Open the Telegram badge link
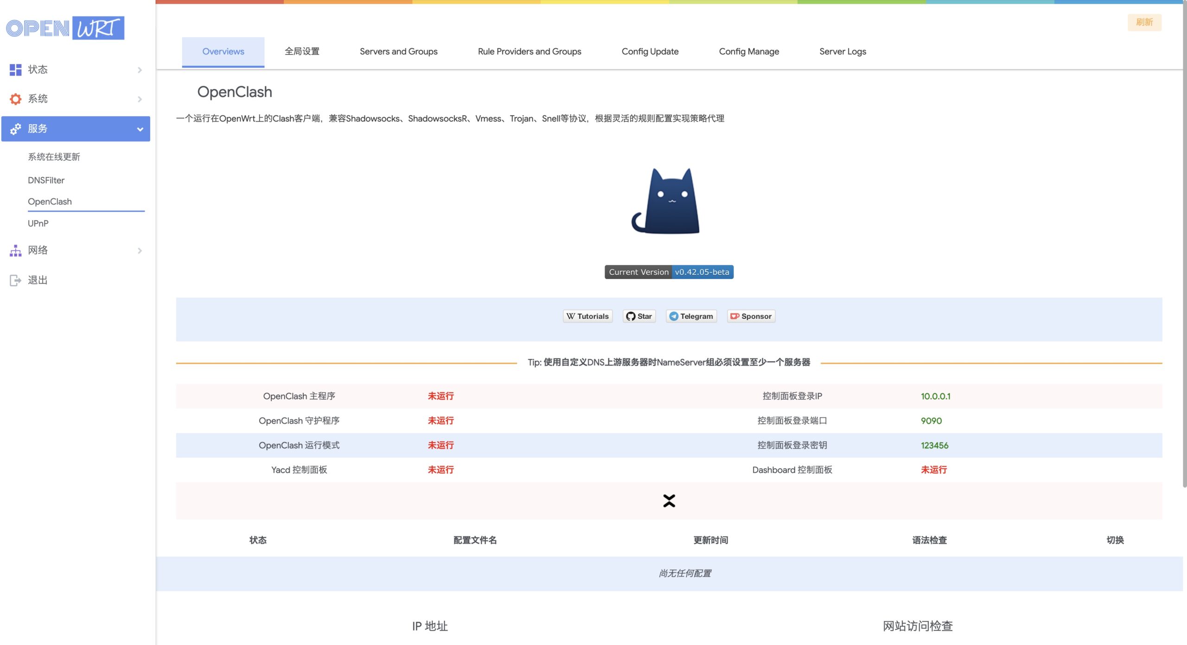The image size is (1187, 645). 691,316
